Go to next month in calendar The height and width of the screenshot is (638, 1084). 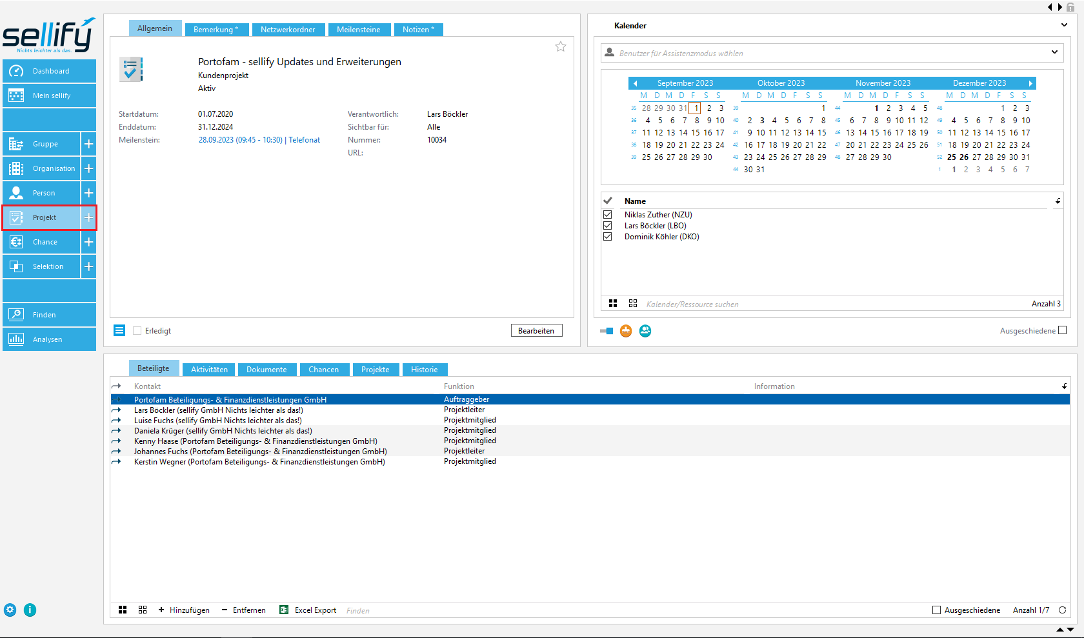coord(1030,83)
